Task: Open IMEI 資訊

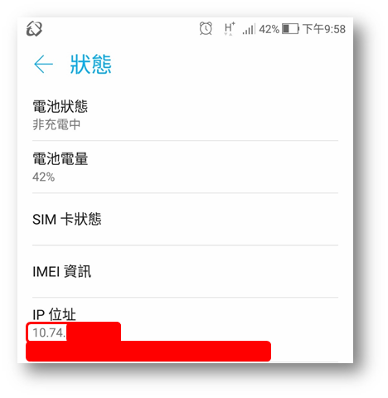Action: tap(185, 271)
